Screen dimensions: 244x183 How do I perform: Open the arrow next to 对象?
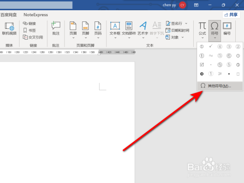point(183,37)
